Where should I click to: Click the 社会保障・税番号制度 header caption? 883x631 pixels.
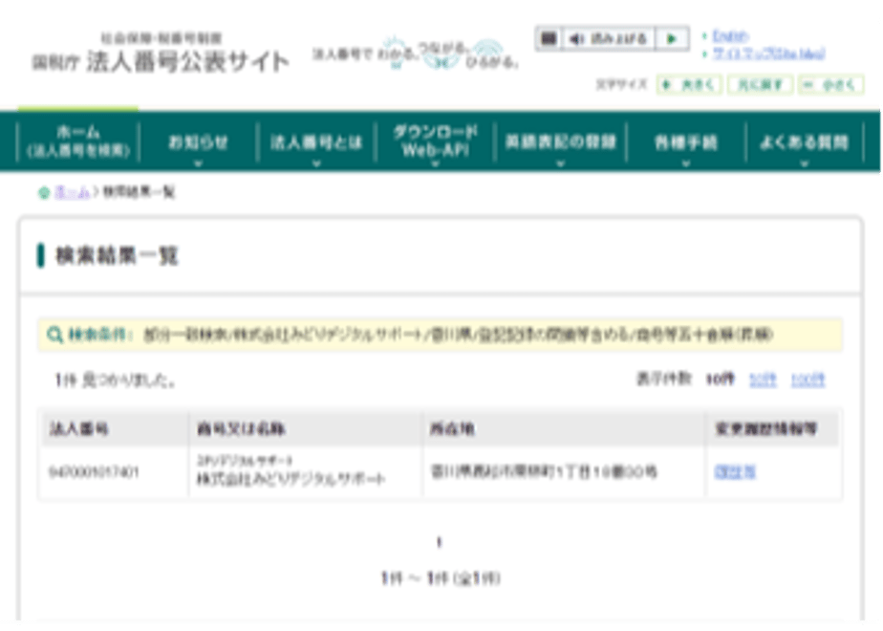[x=162, y=38]
